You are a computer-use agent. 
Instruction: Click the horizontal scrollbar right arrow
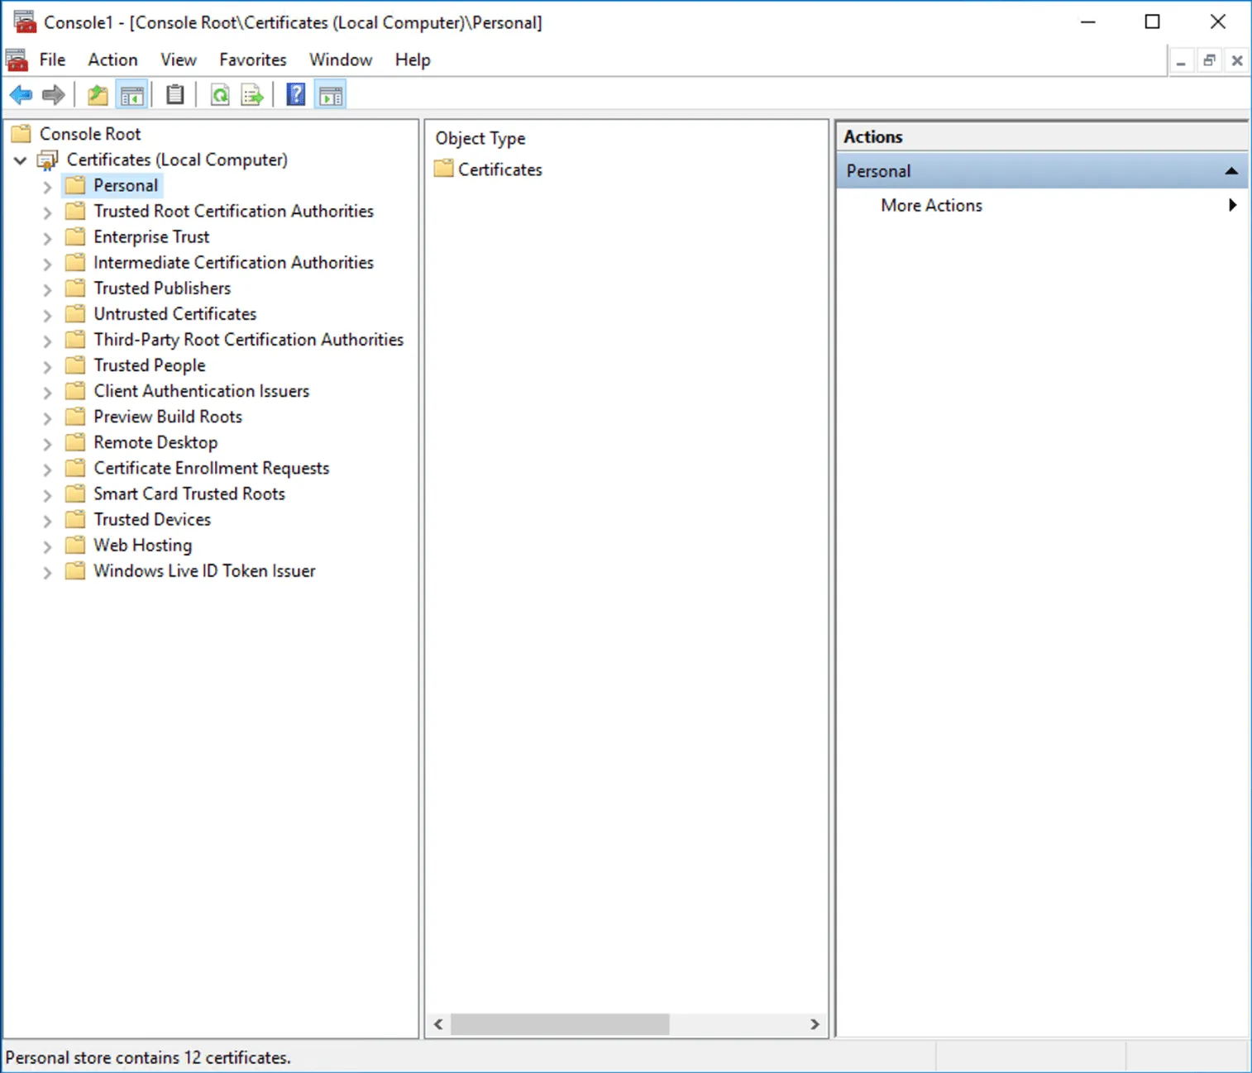pos(815,1024)
